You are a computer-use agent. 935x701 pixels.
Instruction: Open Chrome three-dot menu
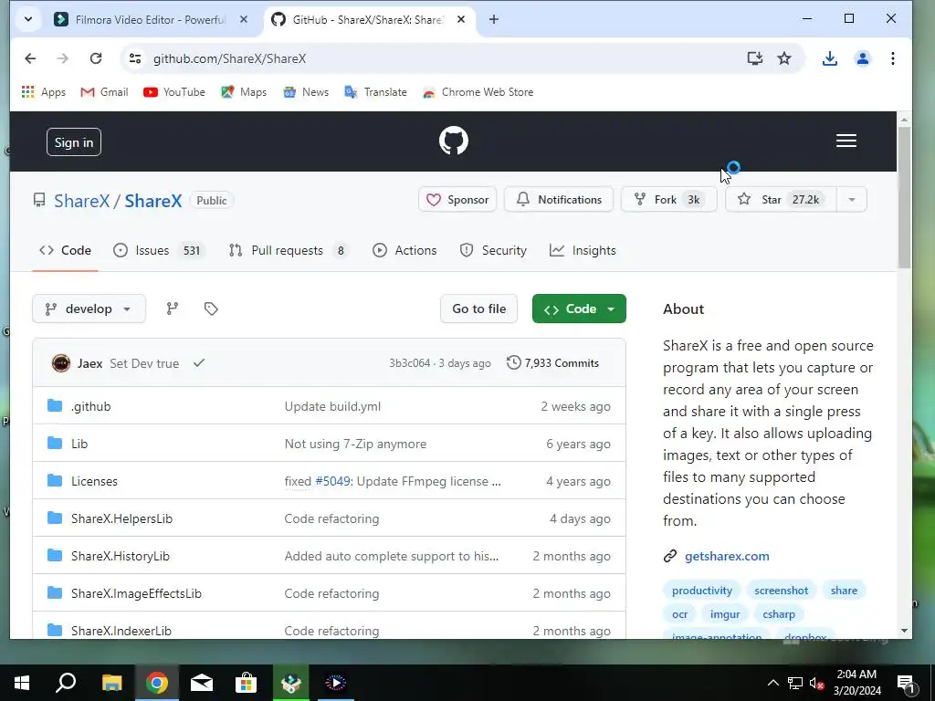[x=893, y=58]
